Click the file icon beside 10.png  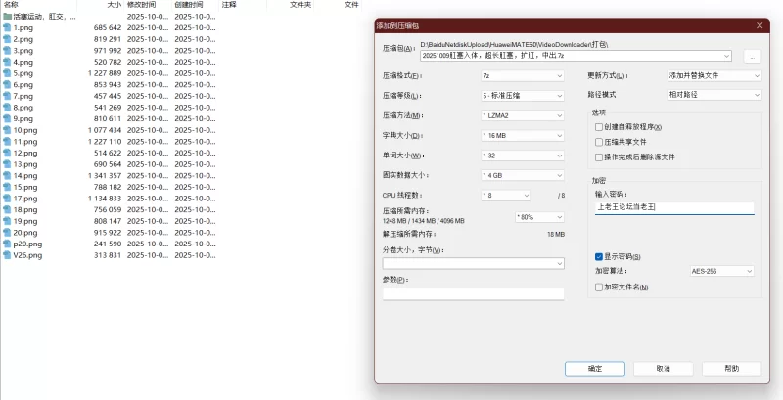(7, 130)
